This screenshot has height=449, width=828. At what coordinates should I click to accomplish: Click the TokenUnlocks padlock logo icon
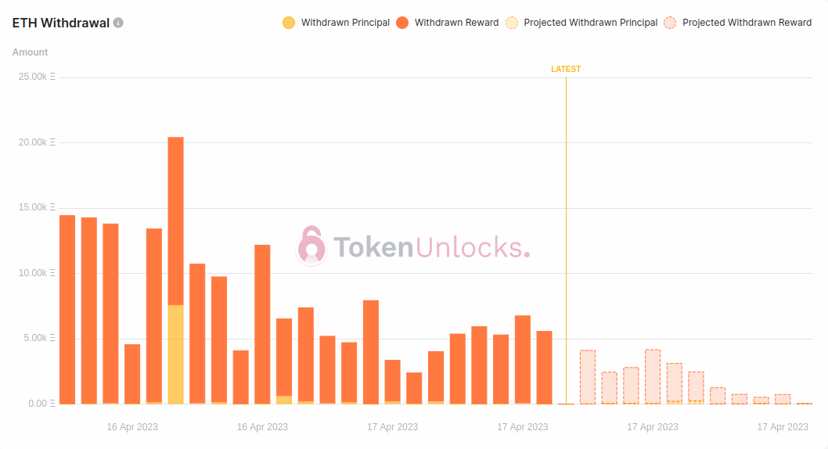[x=311, y=246]
